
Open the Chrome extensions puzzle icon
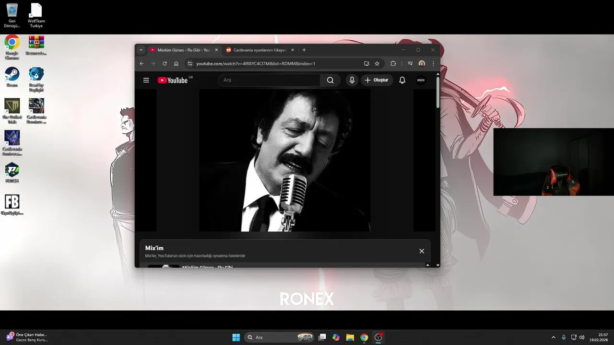(393, 63)
